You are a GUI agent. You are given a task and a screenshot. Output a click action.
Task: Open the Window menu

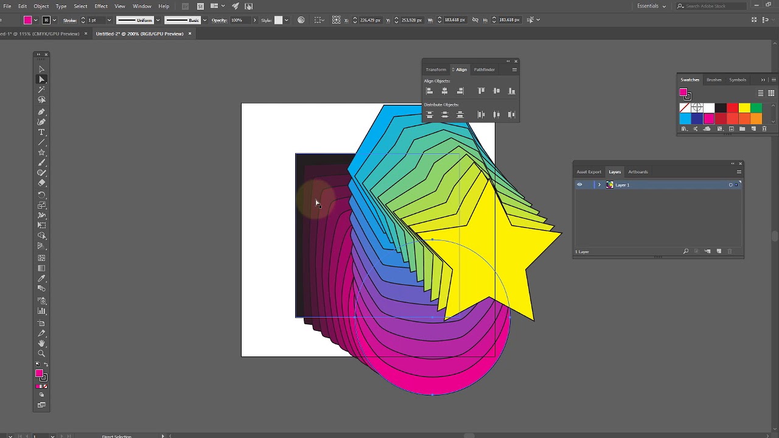(142, 6)
